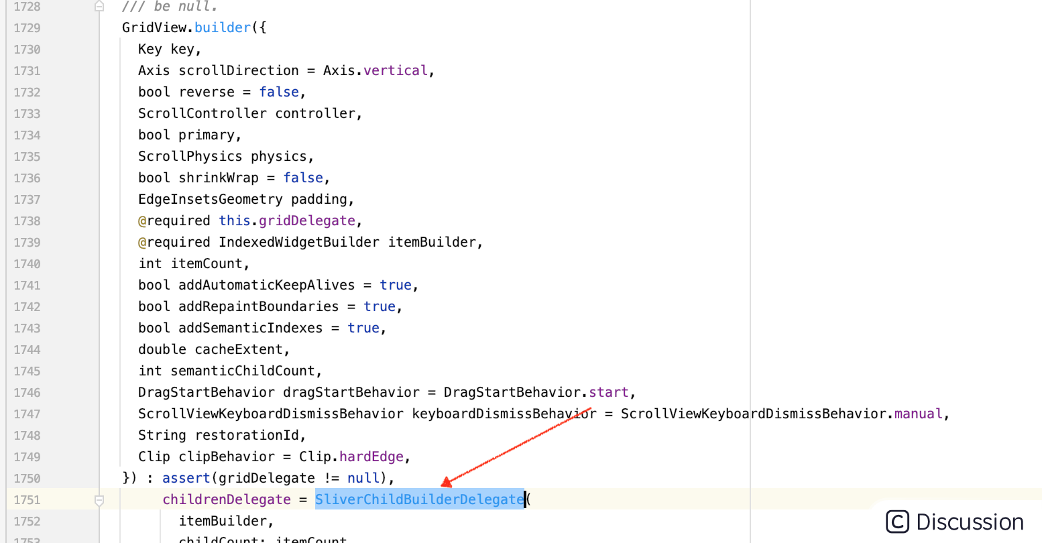Click the ScrollPhysics type name
1042x543 pixels.
pyautogui.click(x=190, y=156)
